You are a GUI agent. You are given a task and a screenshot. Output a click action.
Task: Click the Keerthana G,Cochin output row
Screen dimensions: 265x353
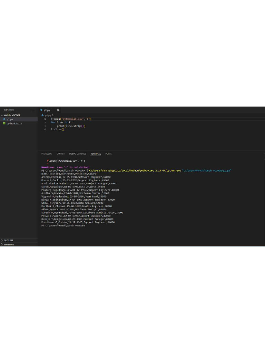click(x=78, y=222)
